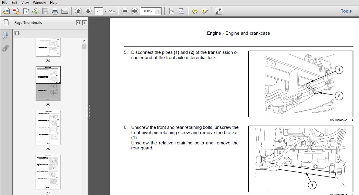Select page 25 thumbnail
359x195 pixels.
(x=48, y=84)
